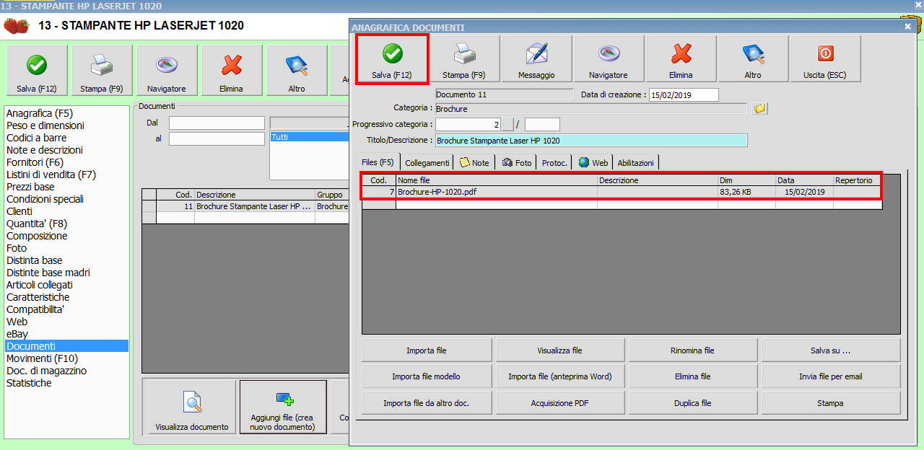
Task: Click Elimina file button
Action: tap(693, 376)
